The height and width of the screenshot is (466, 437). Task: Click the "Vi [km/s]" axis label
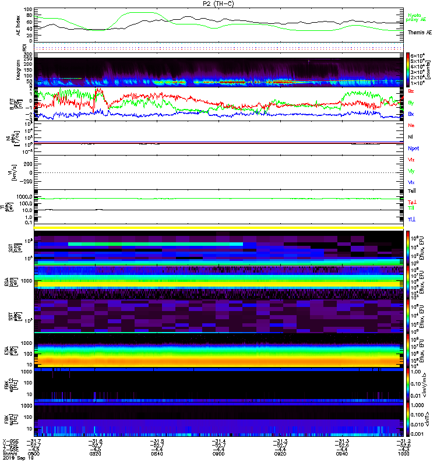[x=12, y=172]
